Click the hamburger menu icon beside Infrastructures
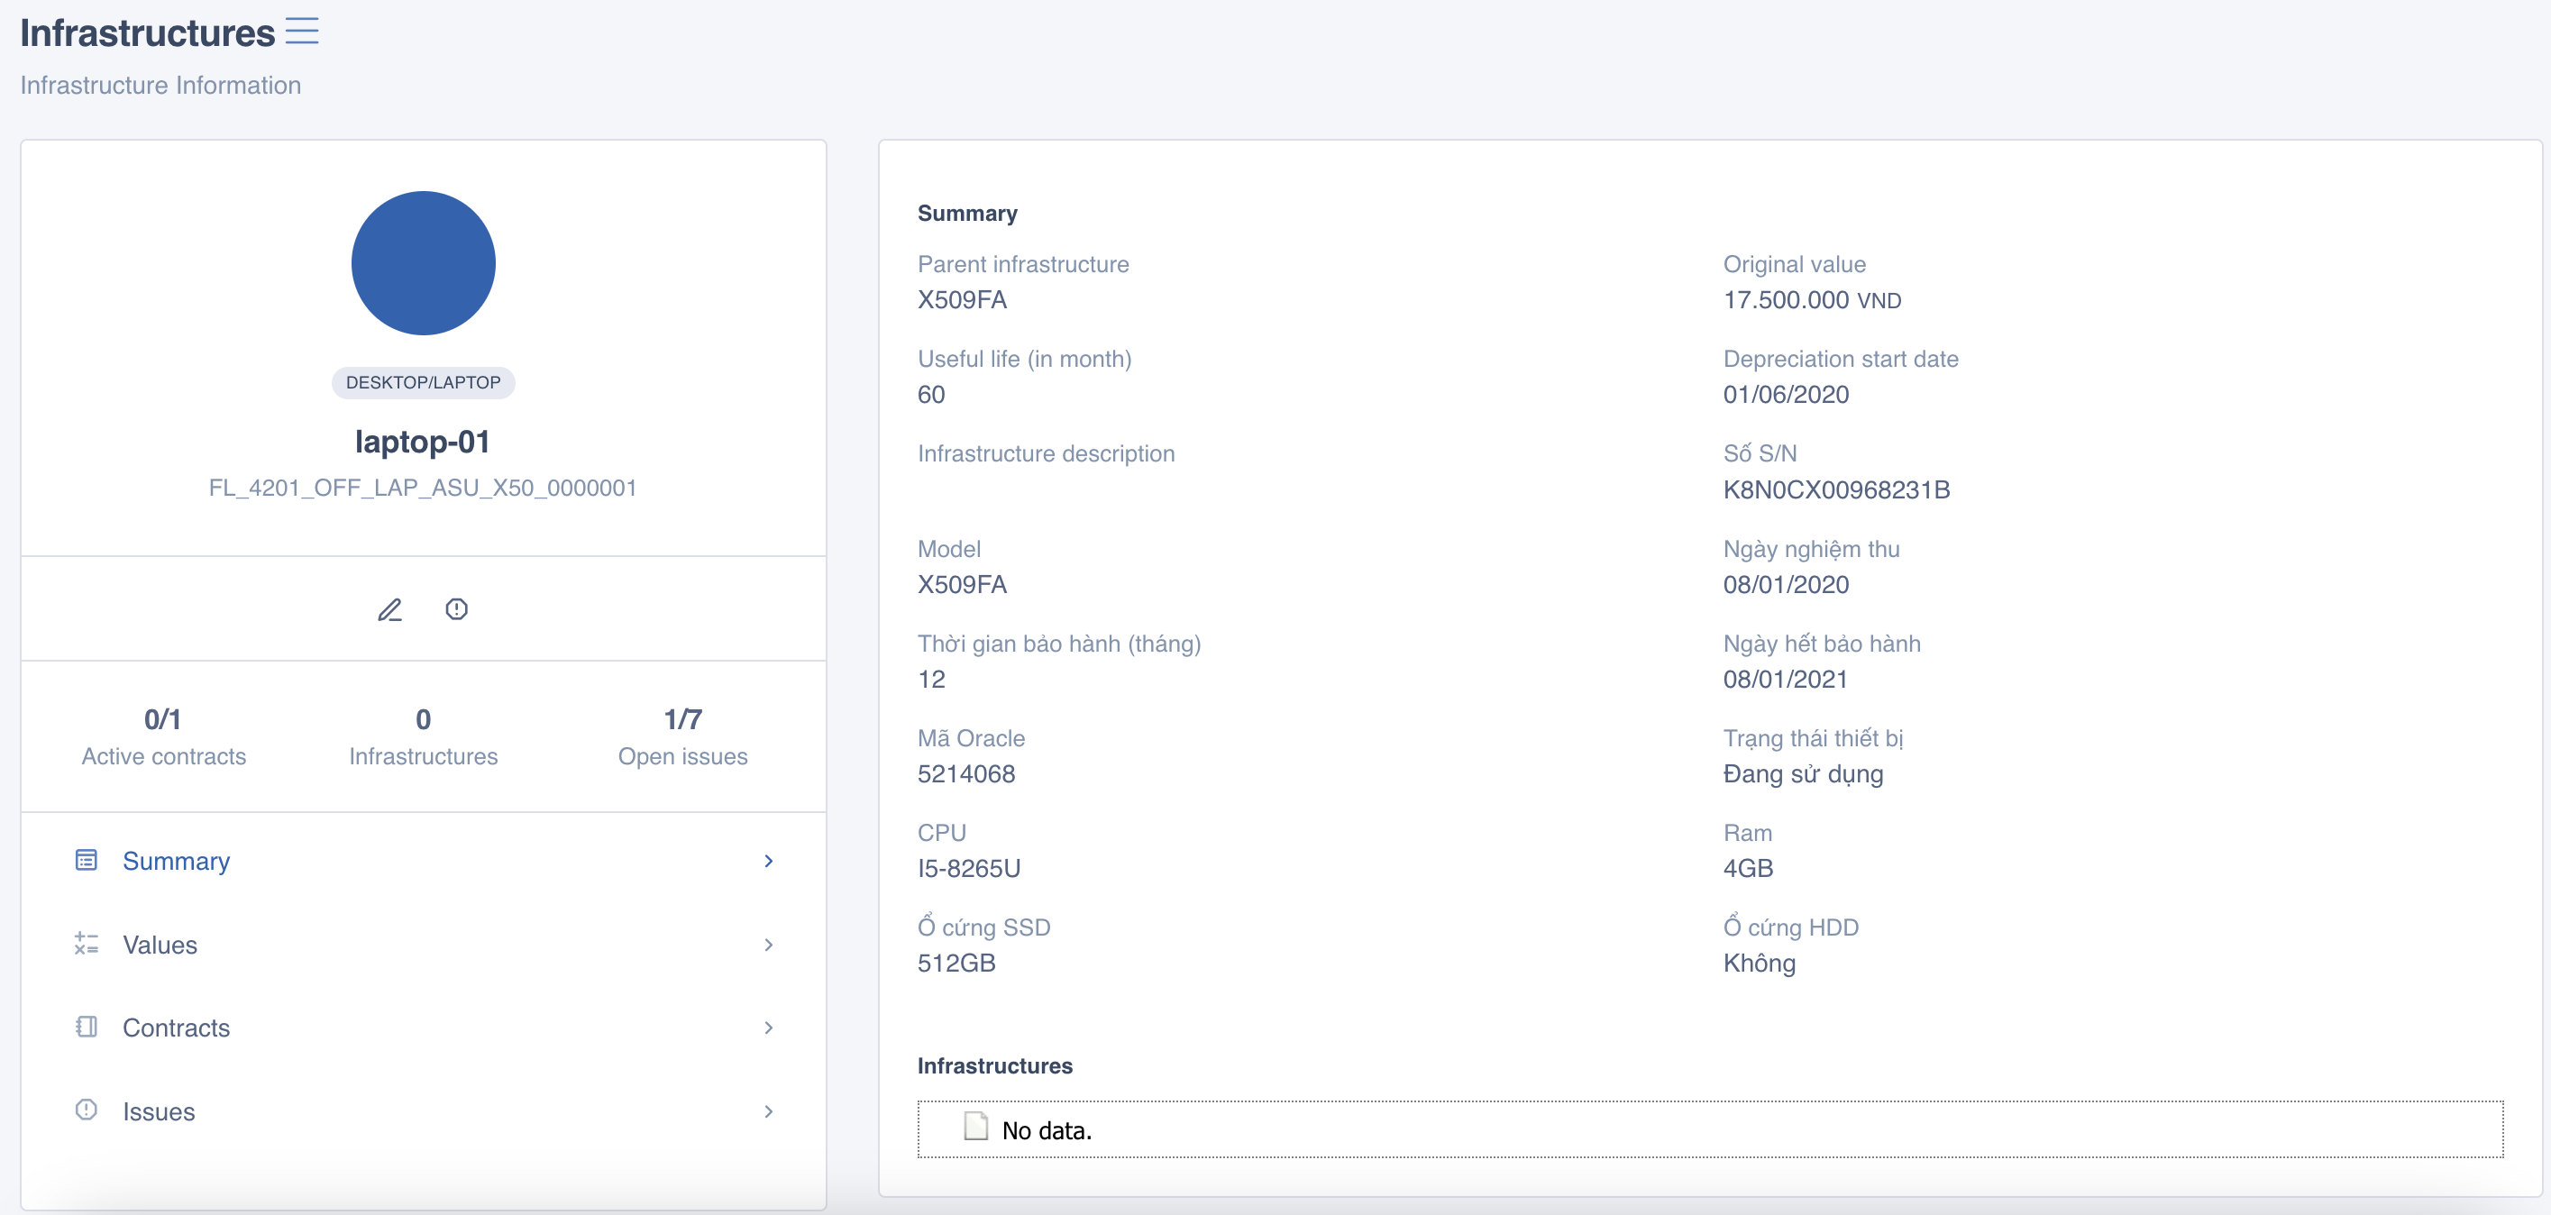 tap(302, 32)
